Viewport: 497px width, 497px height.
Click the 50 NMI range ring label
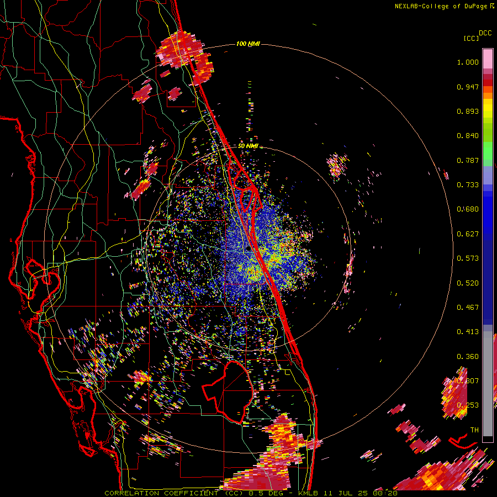pyautogui.click(x=248, y=146)
